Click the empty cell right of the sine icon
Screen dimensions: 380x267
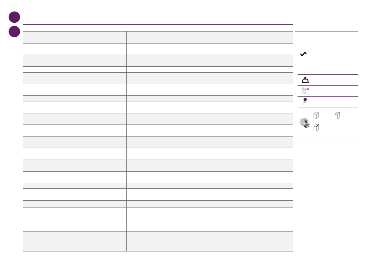click(x=335, y=54)
